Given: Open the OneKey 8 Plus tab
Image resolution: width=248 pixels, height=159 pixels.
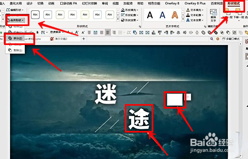Looking at the screenshot, I should pos(195,3).
